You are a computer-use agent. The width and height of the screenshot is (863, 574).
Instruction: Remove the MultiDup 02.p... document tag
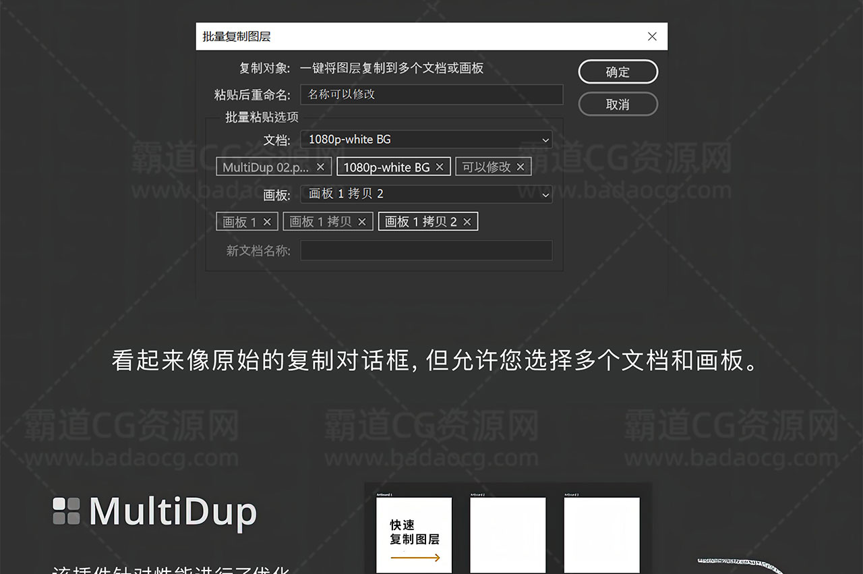pyautogui.click(x=320, y=167)
